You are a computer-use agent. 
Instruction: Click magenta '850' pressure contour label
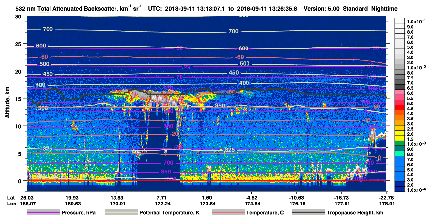[x=166, y=172]
